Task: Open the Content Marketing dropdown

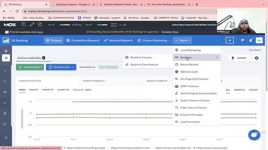Action: 154,40
